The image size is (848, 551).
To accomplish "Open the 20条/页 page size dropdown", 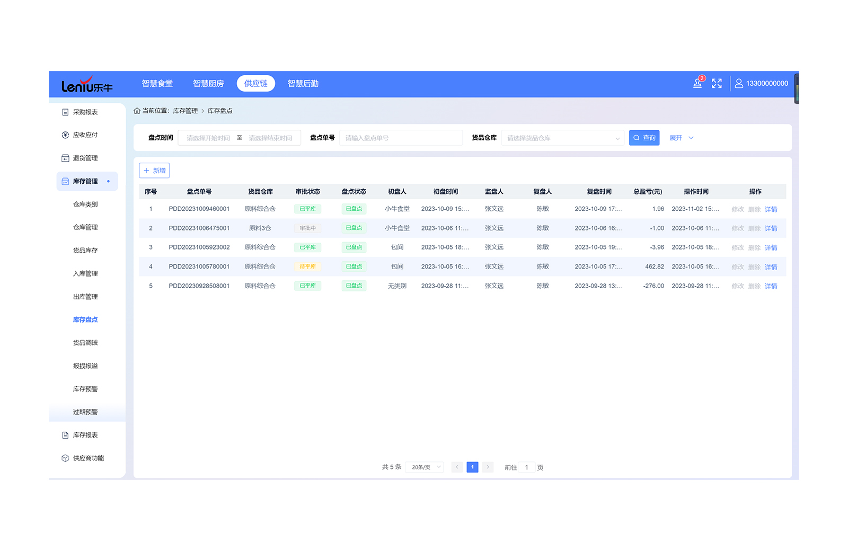I will (425, 467).
